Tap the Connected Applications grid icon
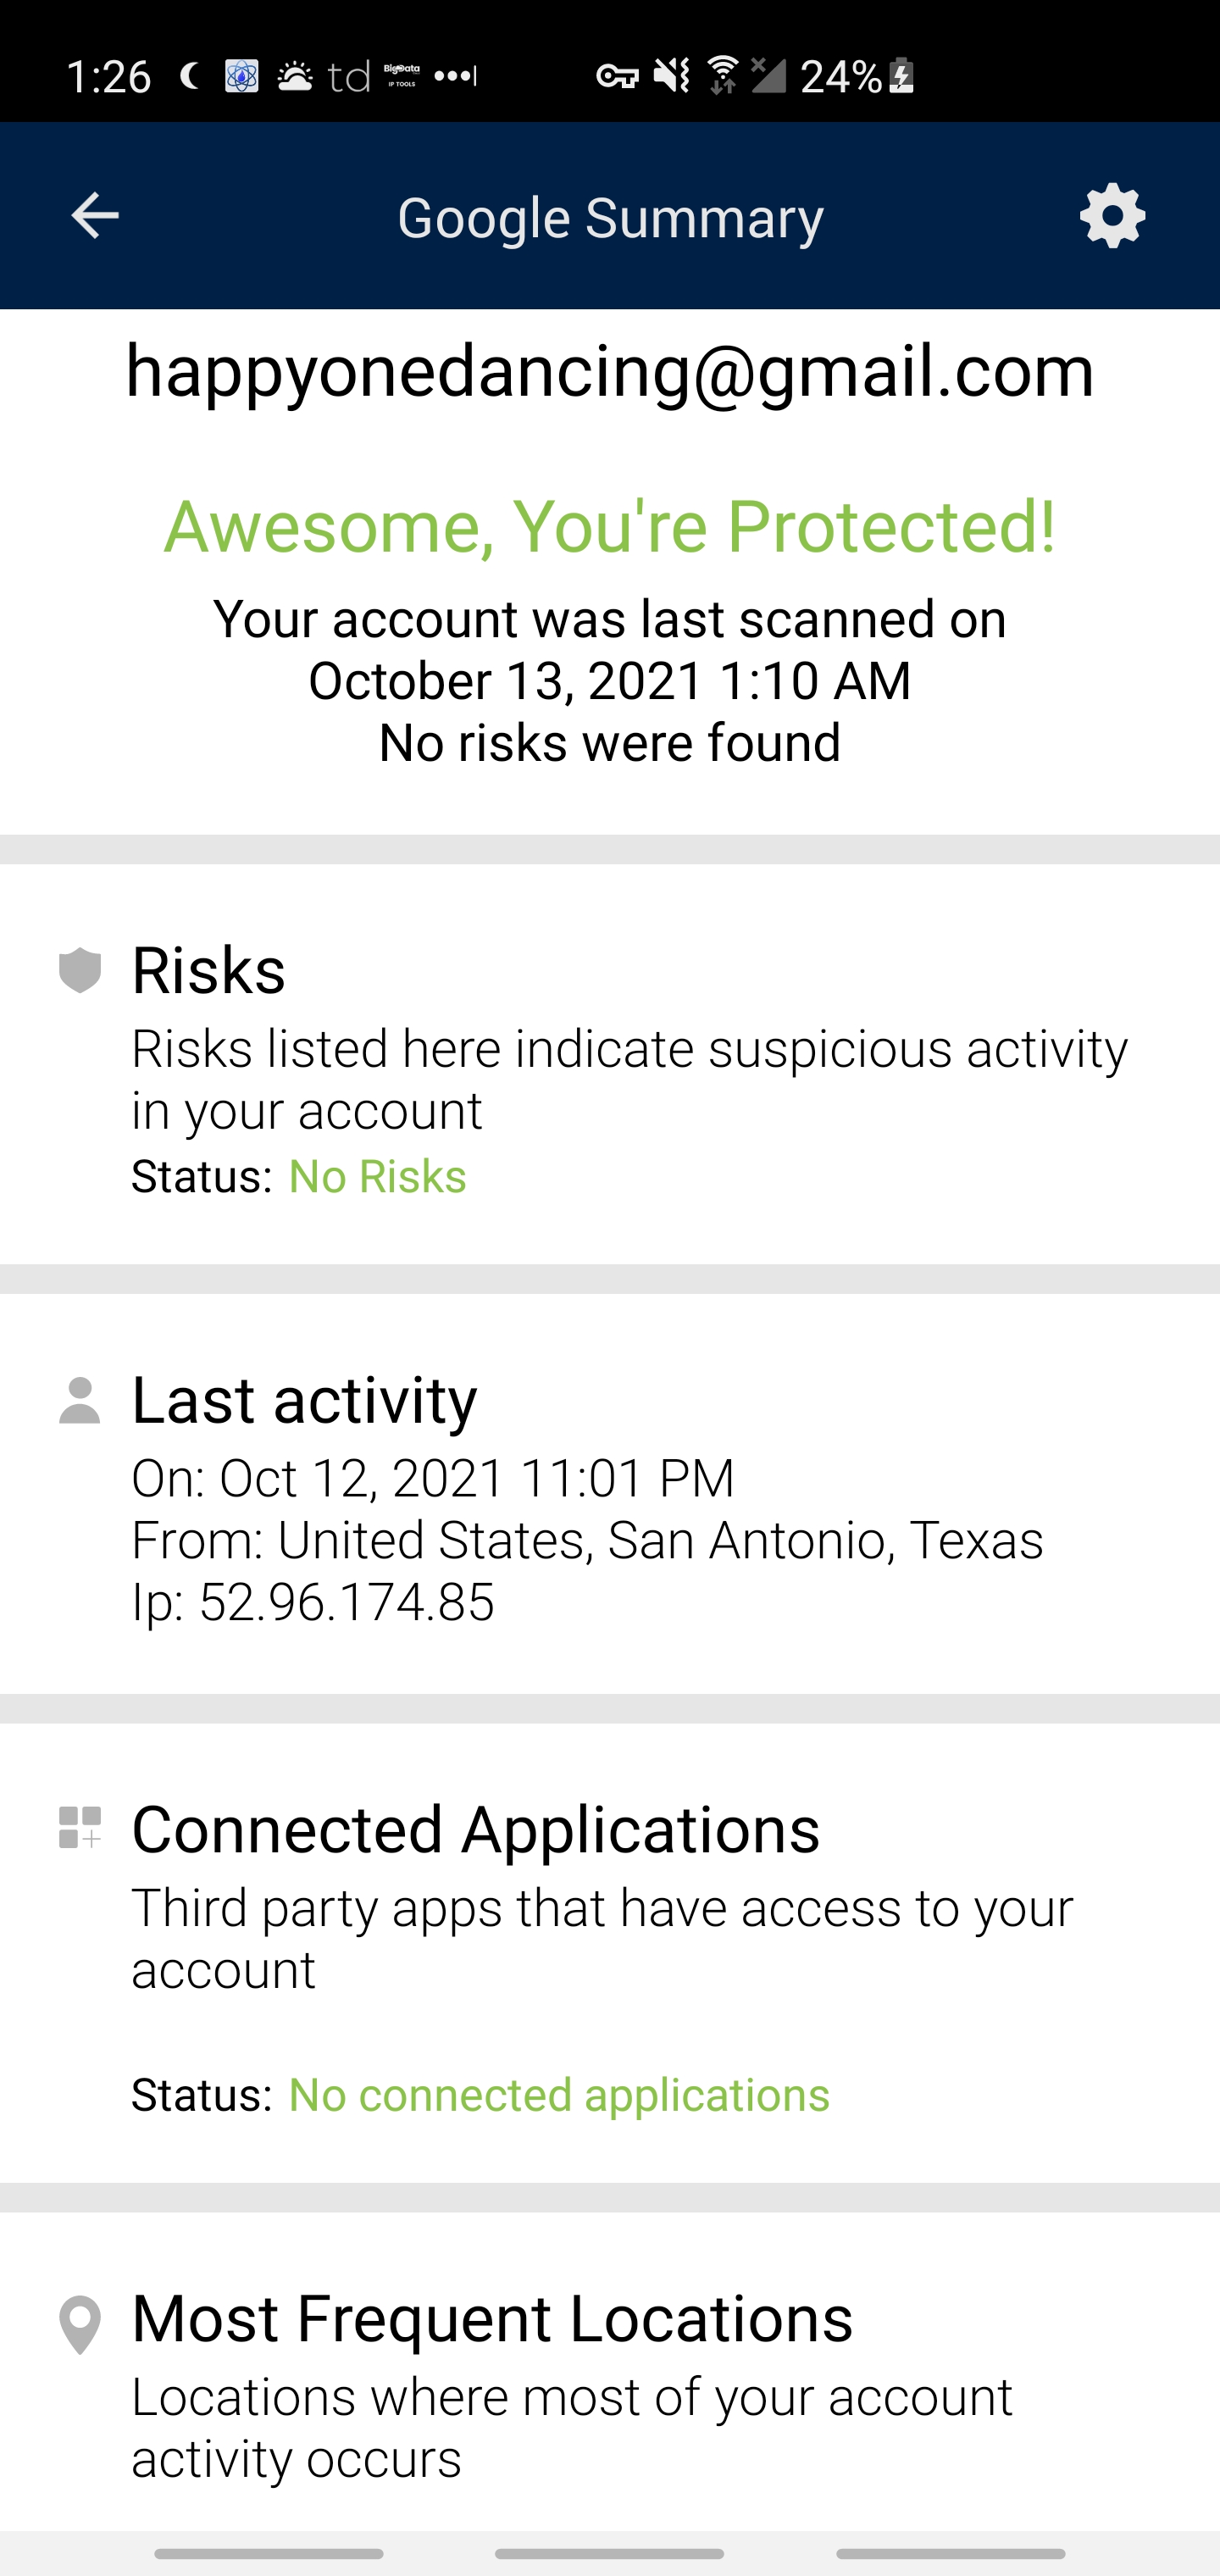Image resolution: width=1220 pixels, height=2576 pixels. click(x=80, y=1828)
